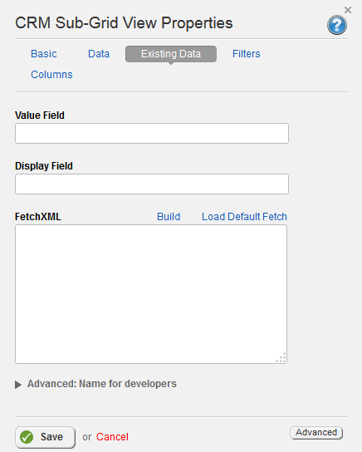Select the Existing Data tab
The width and height of the screenshot is (362, 452).
pyautogui.click(x=171, y=54)
